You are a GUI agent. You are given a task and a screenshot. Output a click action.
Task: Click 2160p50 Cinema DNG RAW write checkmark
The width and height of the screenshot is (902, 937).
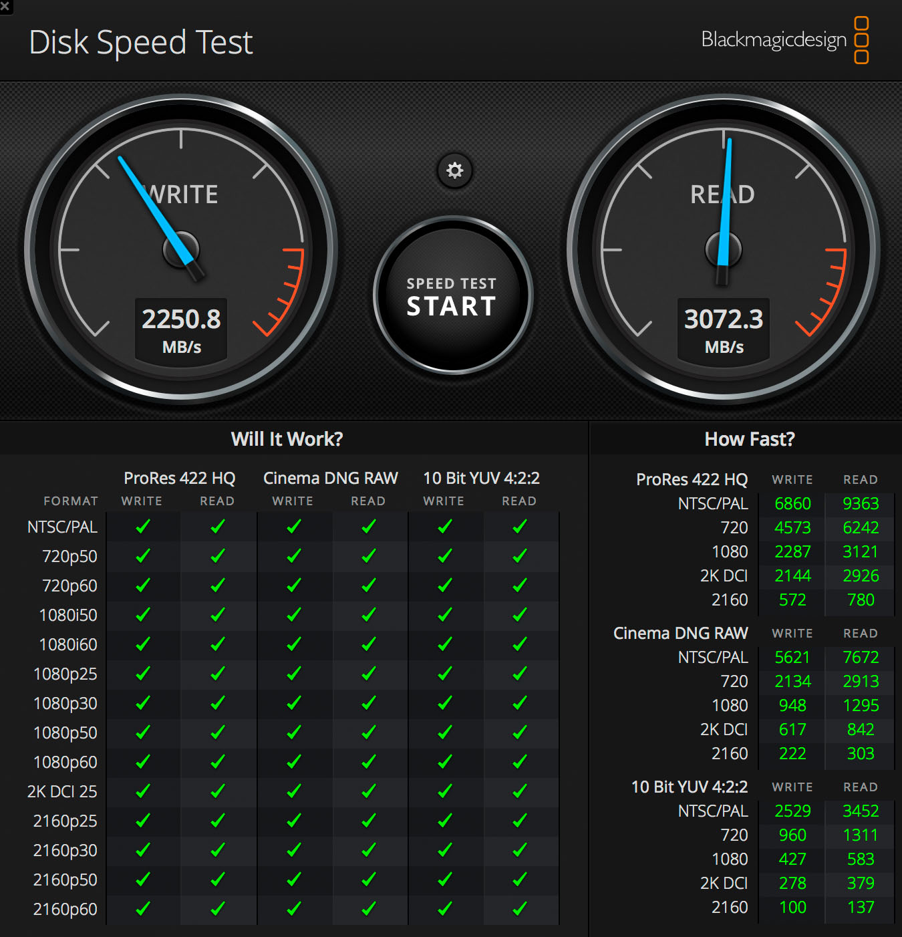click(293, 880)
